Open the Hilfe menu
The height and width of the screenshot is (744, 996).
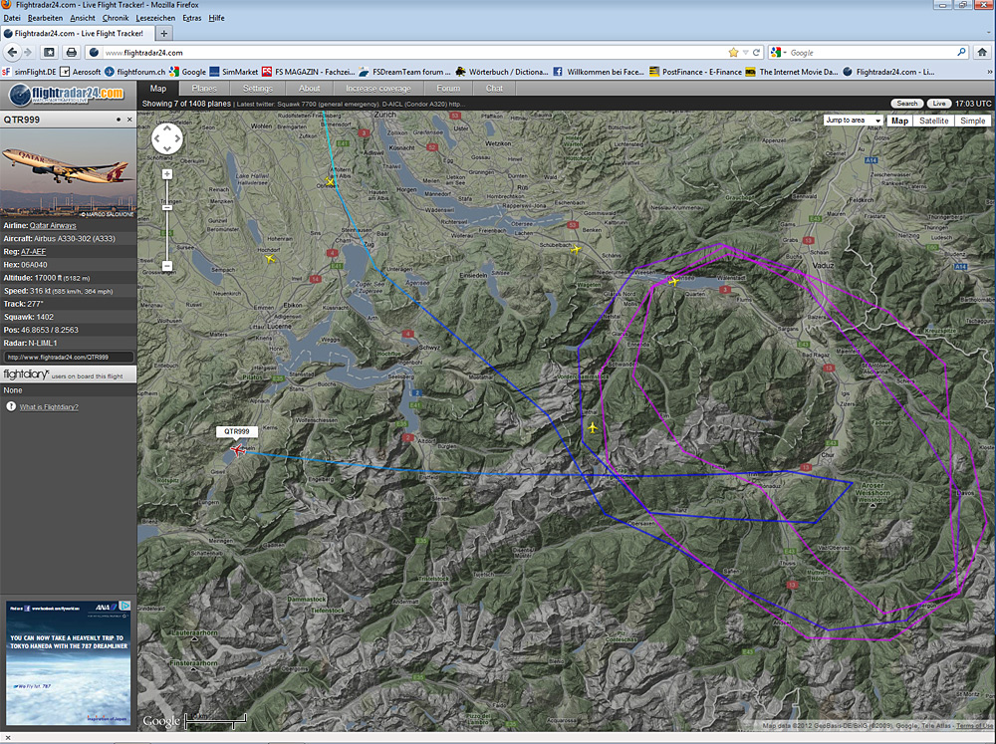(x=216, y=18)
